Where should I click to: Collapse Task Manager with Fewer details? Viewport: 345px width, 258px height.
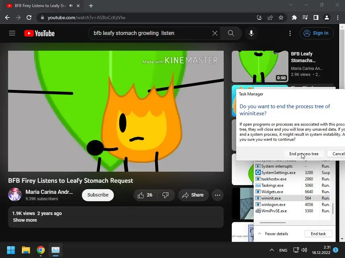click(x=273, y=234)
